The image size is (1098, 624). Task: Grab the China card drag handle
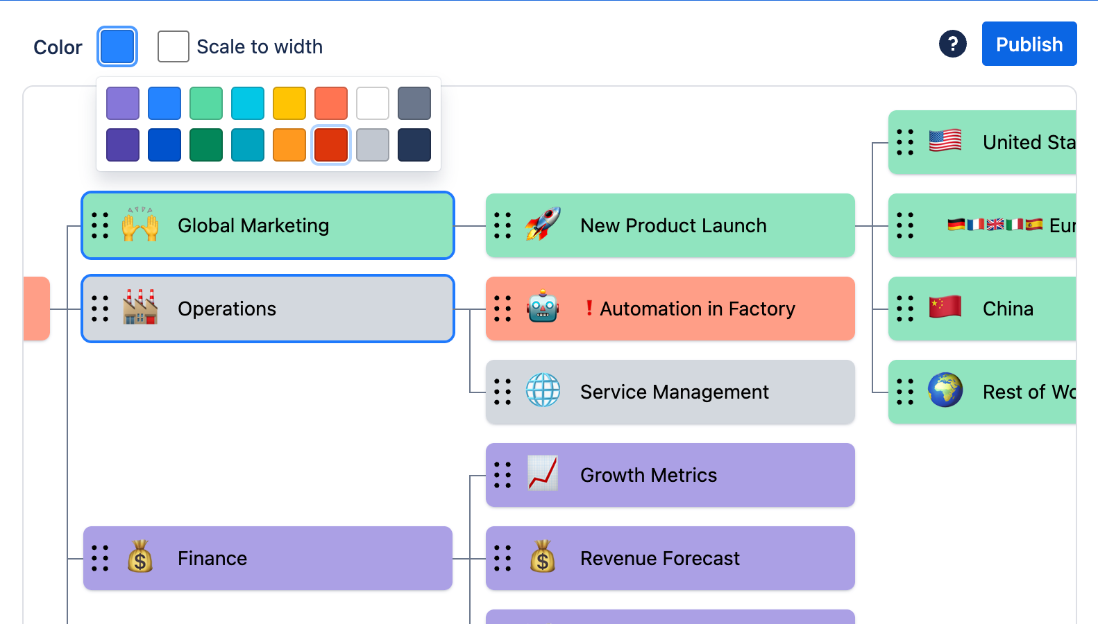click(x=905, y=309)
